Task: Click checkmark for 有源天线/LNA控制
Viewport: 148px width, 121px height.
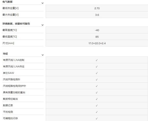Action: (97, 60)
